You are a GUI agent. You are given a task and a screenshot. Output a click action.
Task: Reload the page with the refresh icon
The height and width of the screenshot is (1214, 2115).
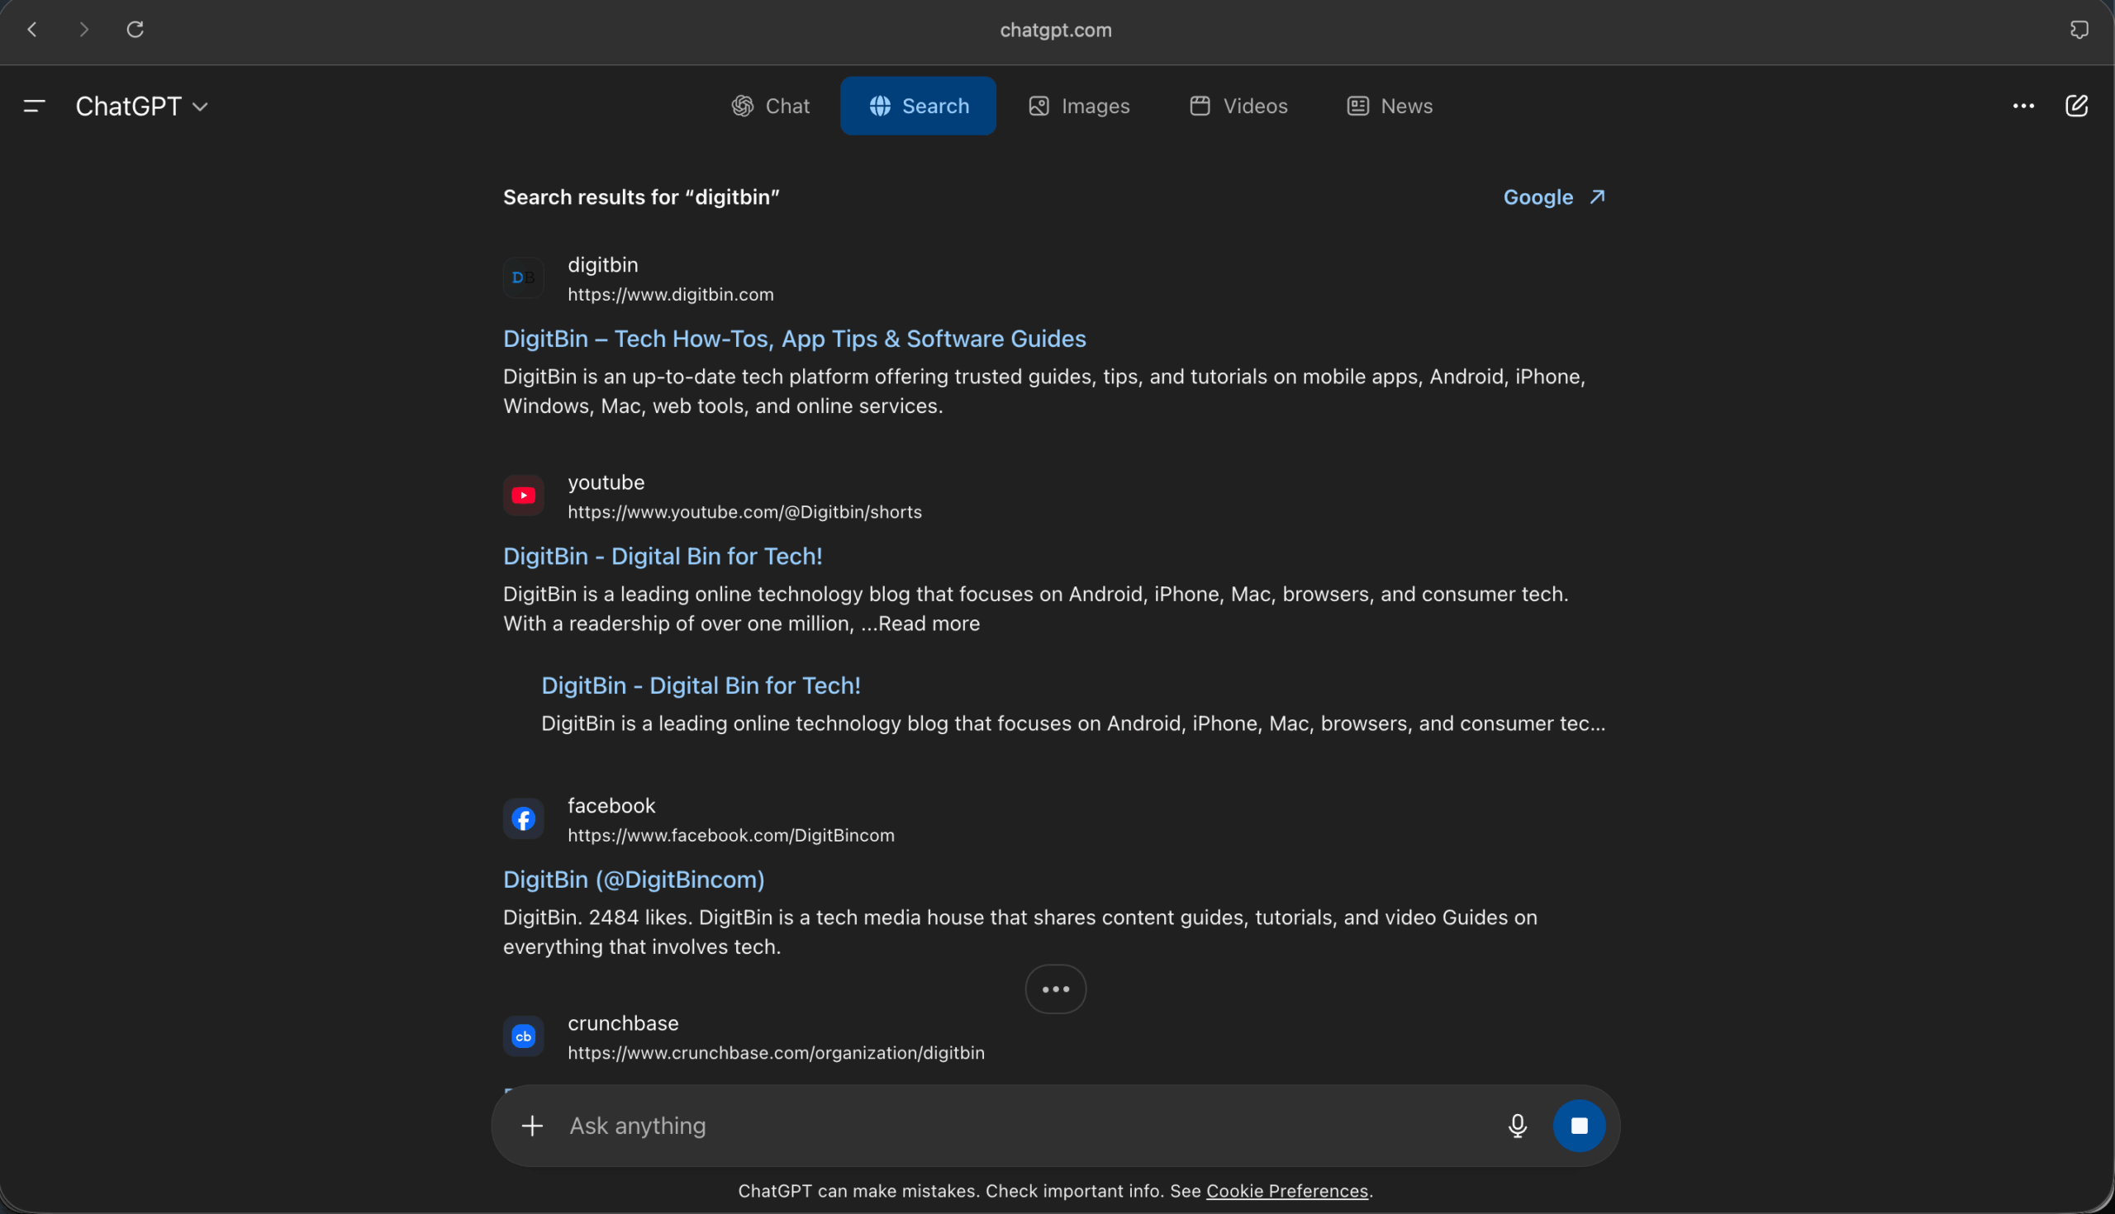135,29
